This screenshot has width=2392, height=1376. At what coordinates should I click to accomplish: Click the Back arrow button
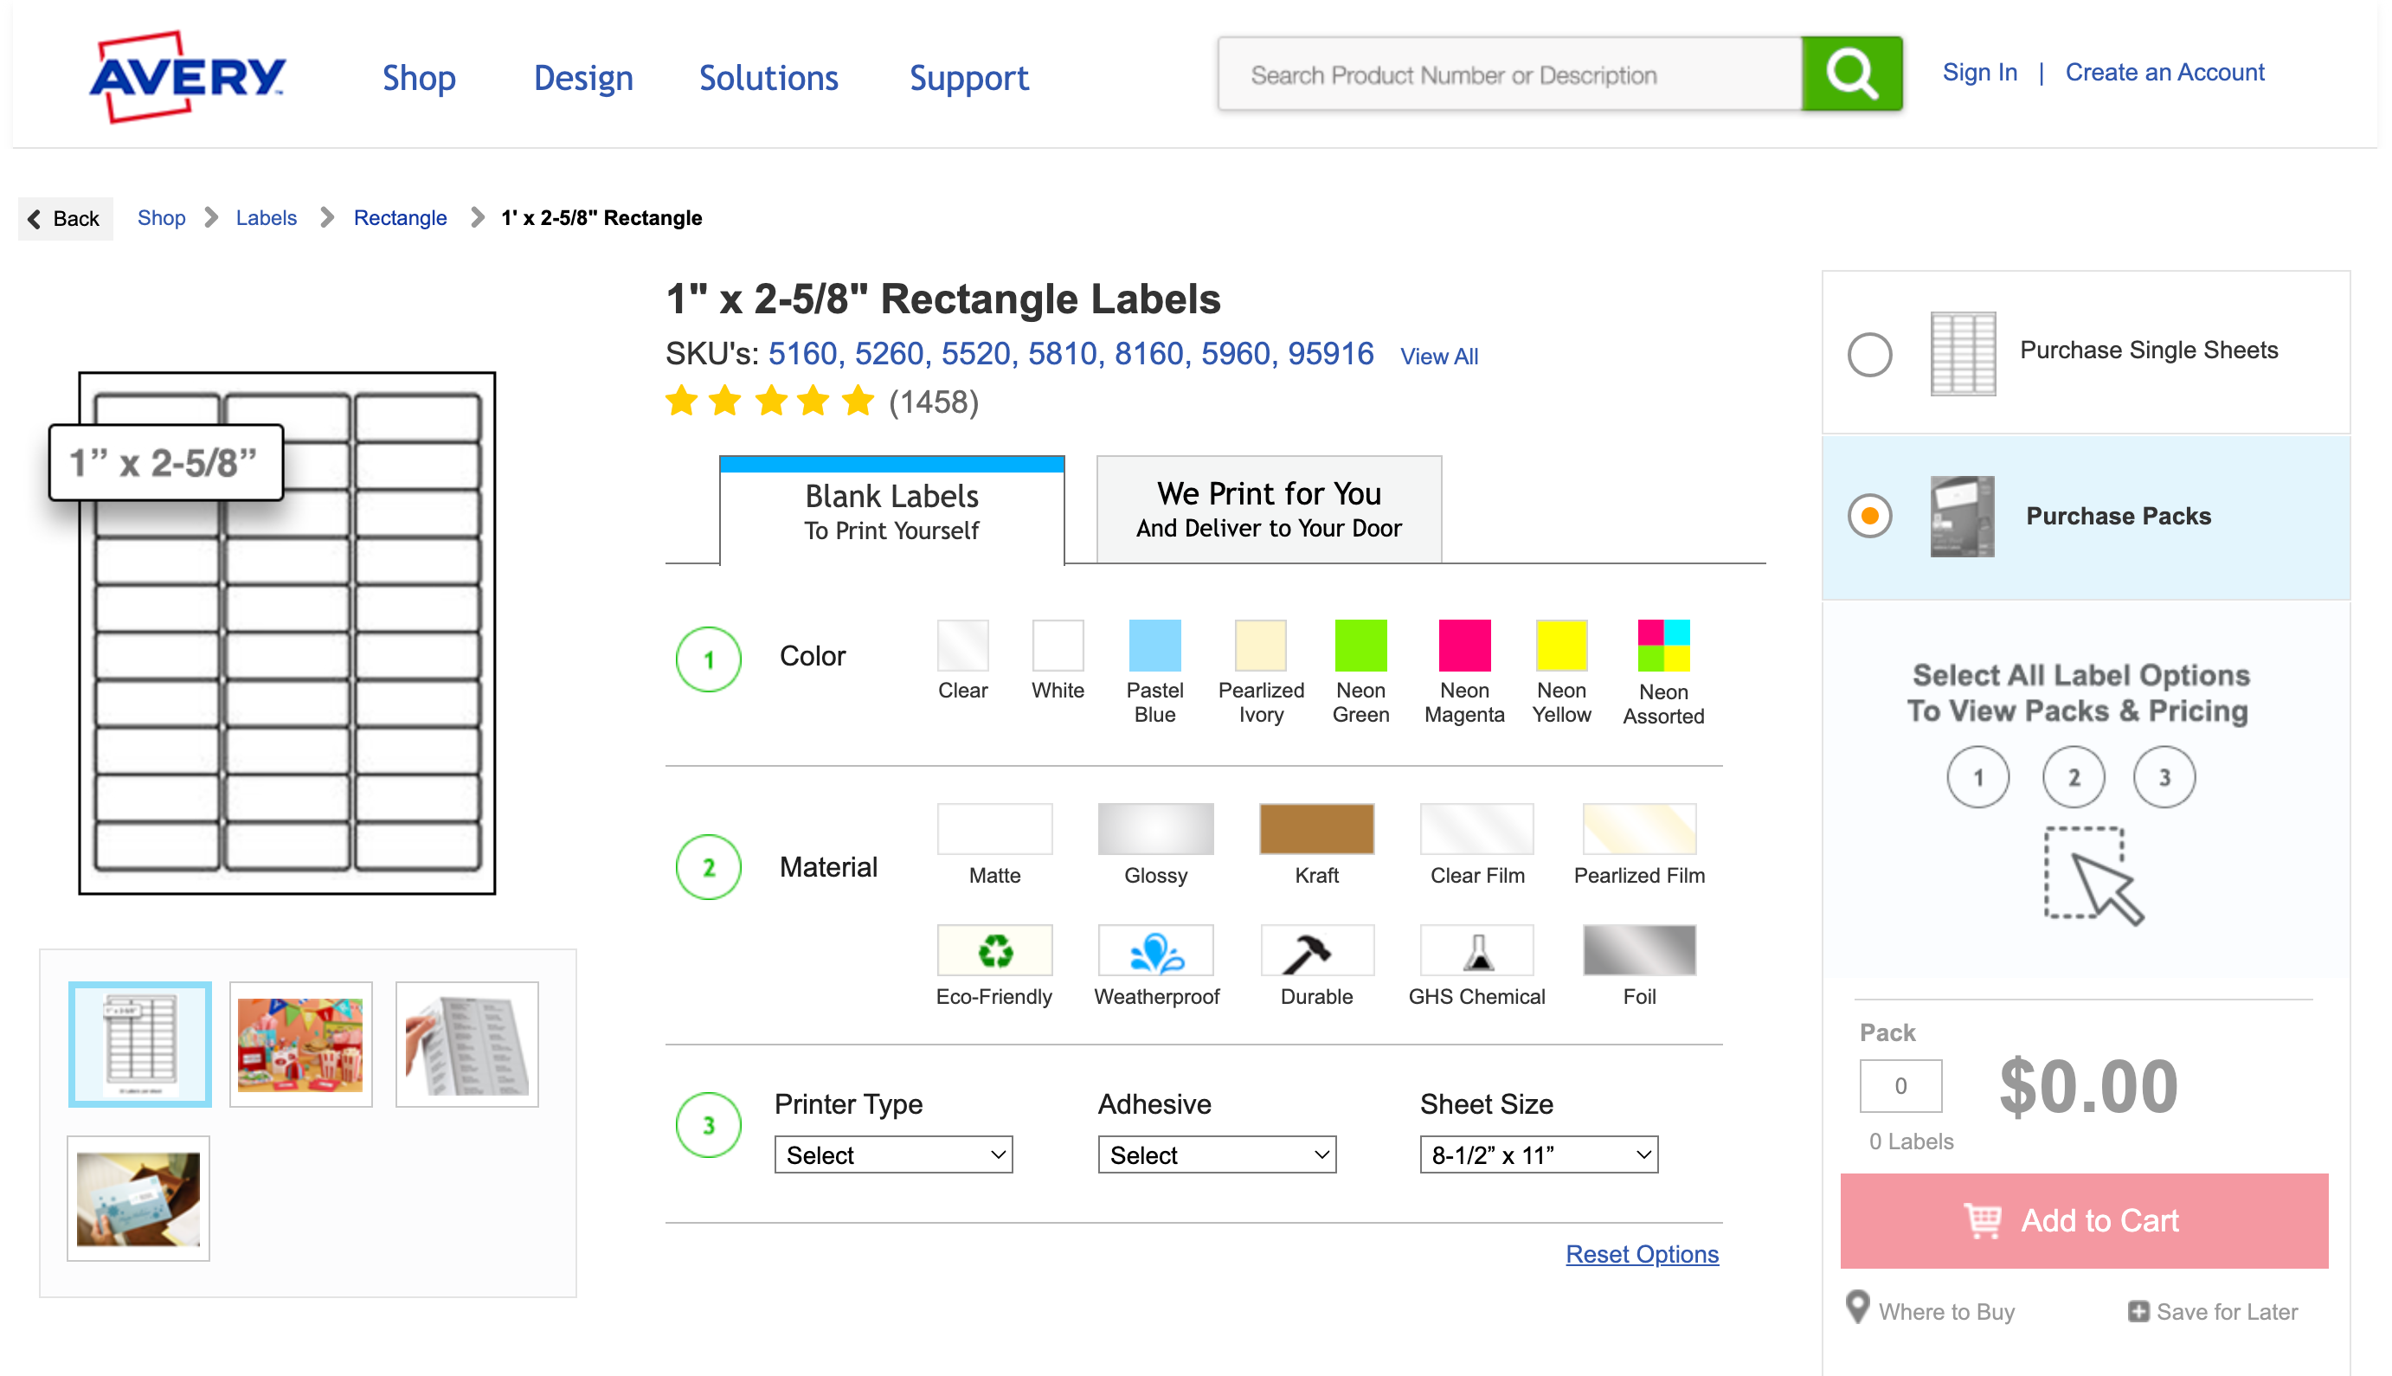[64, 218]
